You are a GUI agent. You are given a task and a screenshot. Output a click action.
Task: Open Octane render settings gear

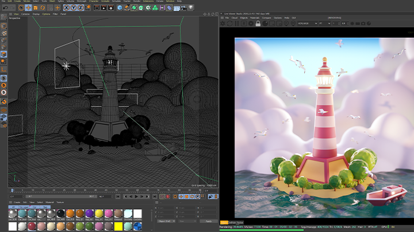click(251, 23)
